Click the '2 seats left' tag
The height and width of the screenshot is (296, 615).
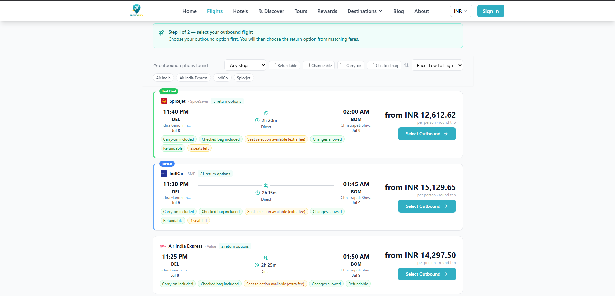[199, 148]
